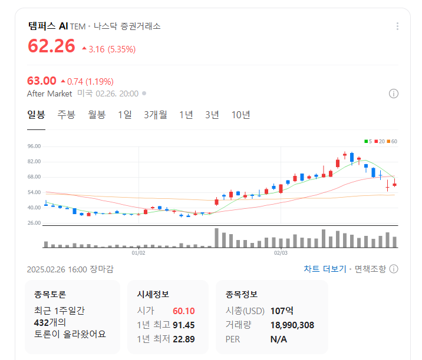Show the 1년 chart range

186,115
